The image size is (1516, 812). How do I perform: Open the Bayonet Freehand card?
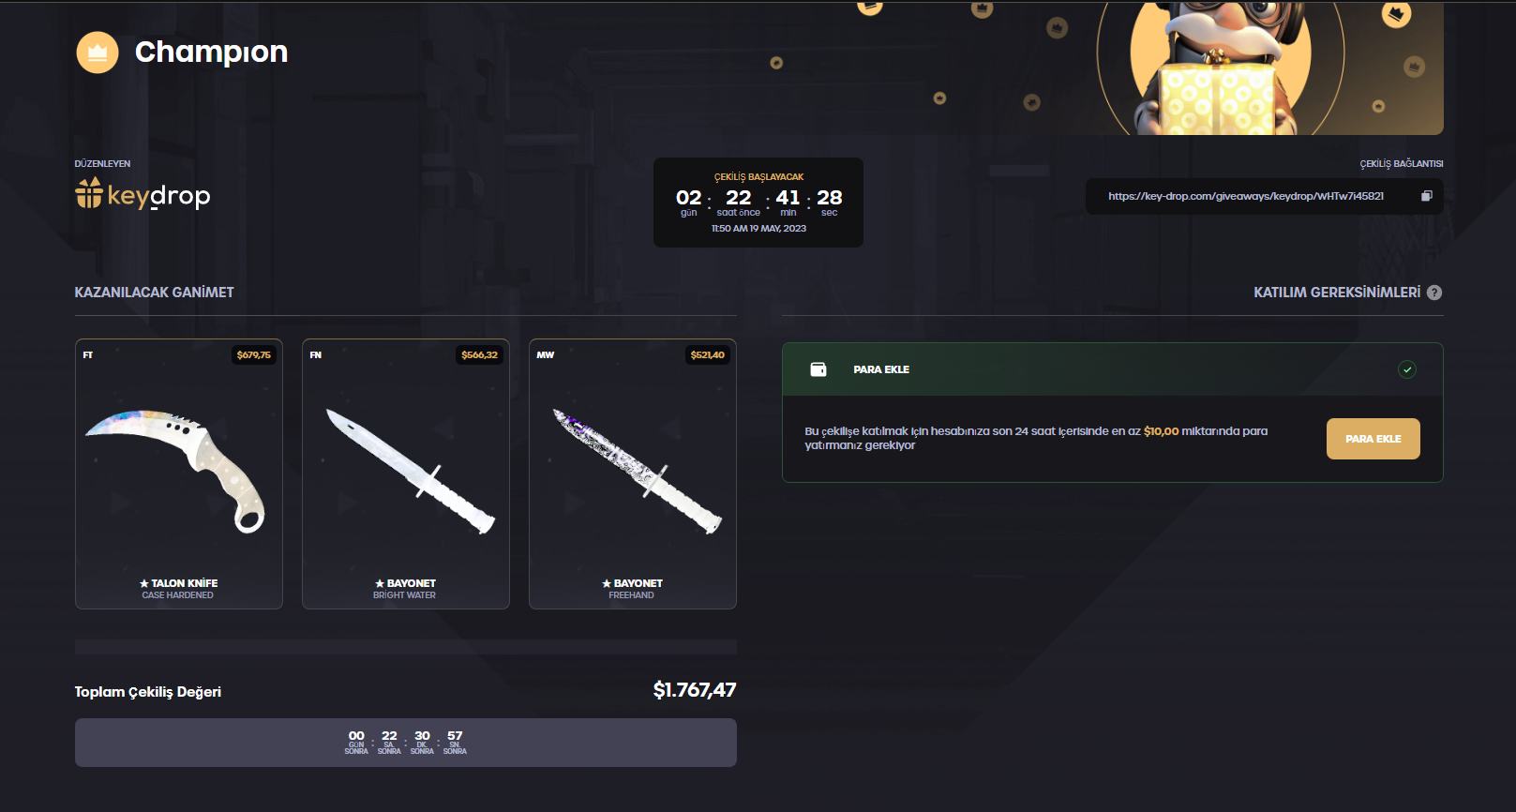[633, 474]
